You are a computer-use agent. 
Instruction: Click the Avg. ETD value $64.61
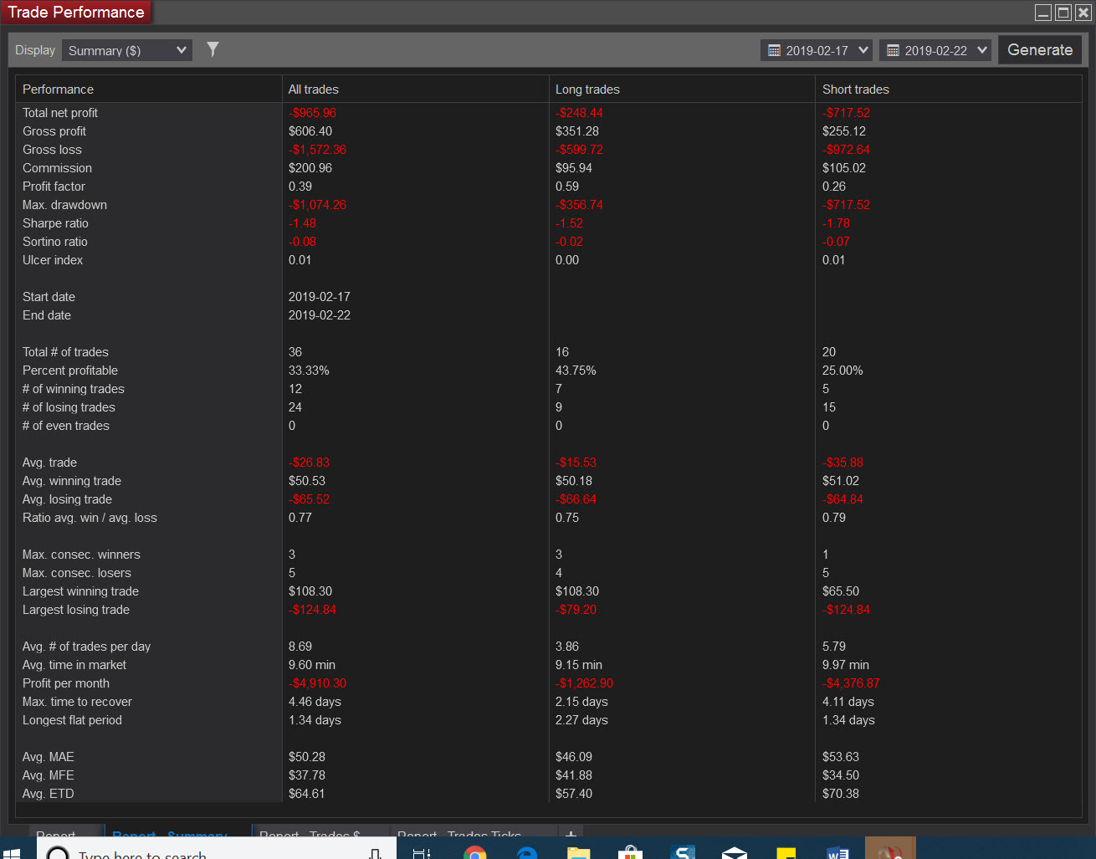click(x=306, y=794)
